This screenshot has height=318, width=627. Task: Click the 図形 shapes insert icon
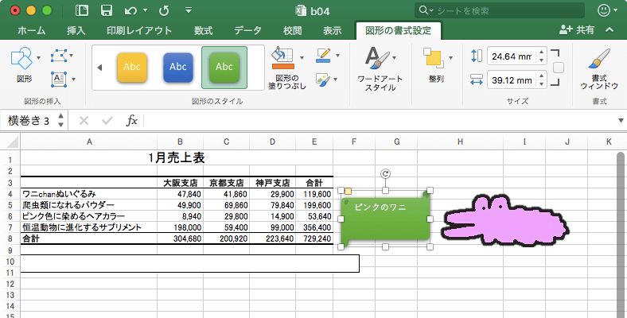[x=21, y=58]
